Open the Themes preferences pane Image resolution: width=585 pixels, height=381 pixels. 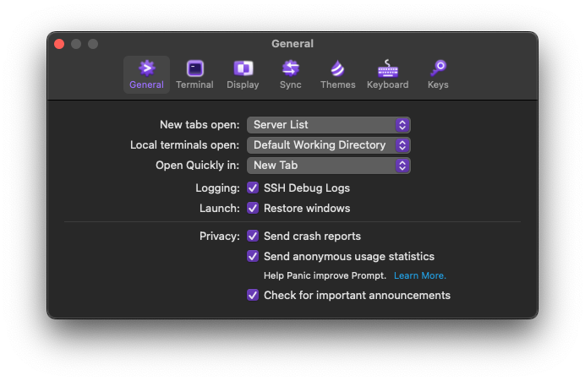pyautogui.click(x=337, y=74)
